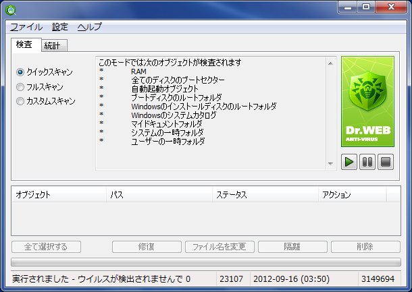Switch to the 統計 tab

[54, 46]
